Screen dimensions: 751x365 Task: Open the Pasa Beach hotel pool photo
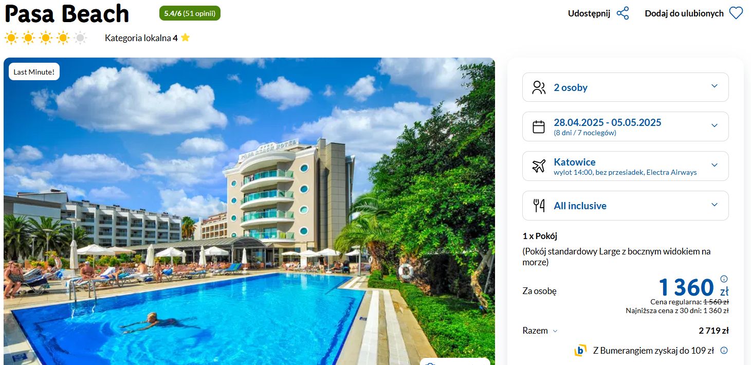[x=249, y=211]
